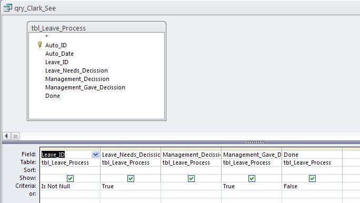
Task: Uncheck Show for Leave_ID column
Action: [x=70, y=178]
